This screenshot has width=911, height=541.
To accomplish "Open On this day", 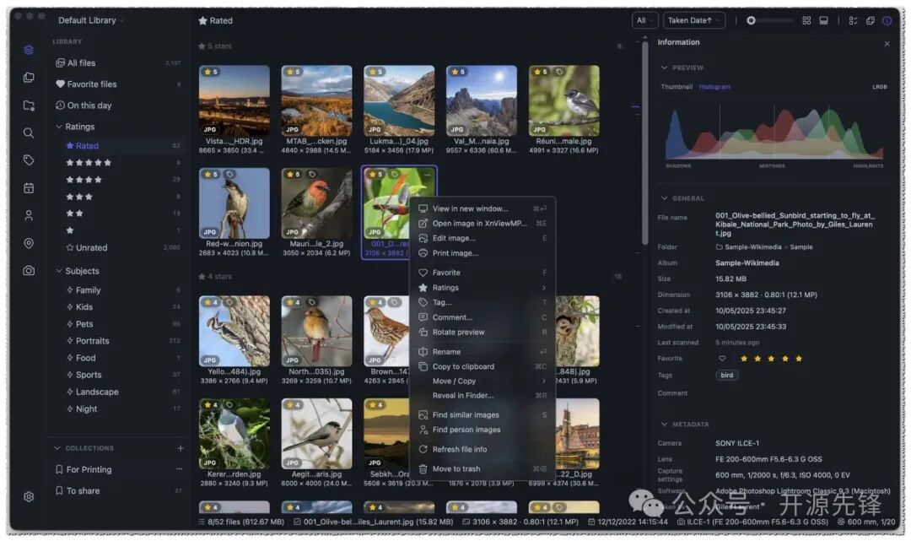I will (x=117, y=105).
